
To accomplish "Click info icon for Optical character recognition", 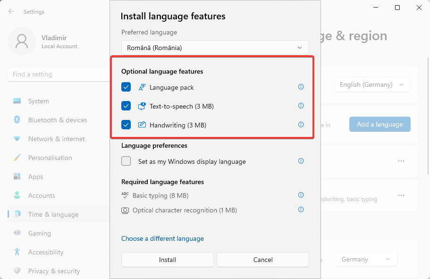I will pos(301,210).
